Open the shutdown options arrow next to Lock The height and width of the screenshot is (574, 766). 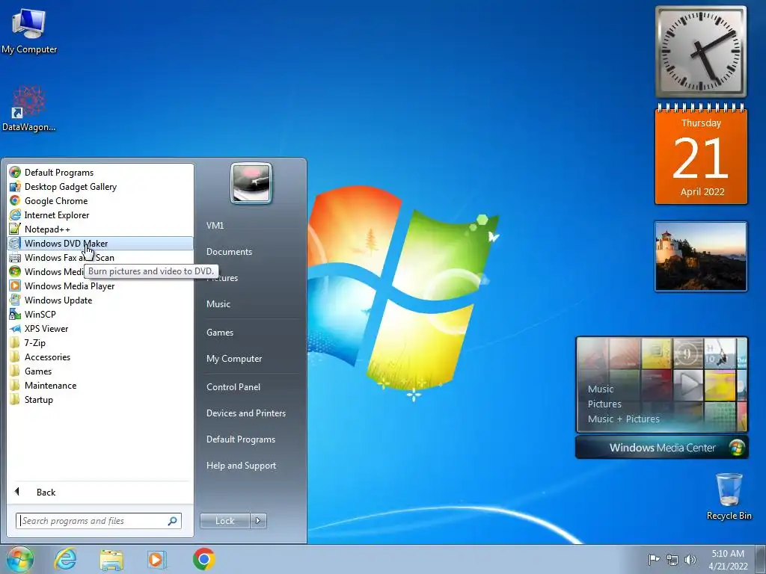coord(258,521)
